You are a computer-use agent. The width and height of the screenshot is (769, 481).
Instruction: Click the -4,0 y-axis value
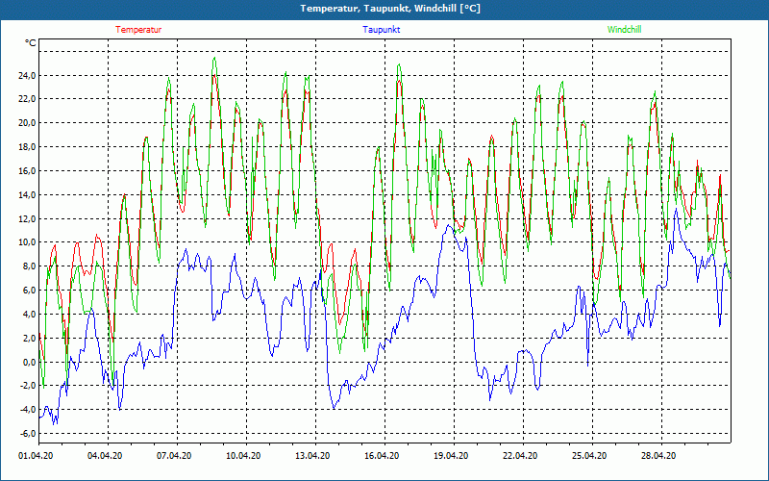coord(27,410)
